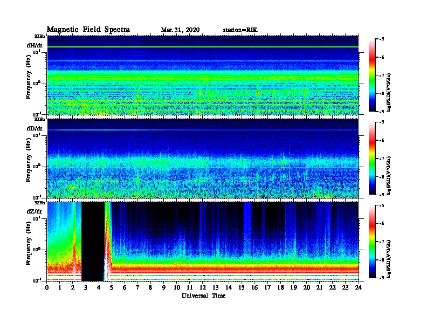Click the date 'Mar. 31, 2020'
This screenshot has height=330, width=427.
[x=180, y=30]
